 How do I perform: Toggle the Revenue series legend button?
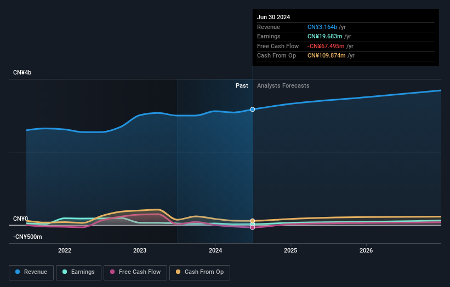[x=31, y=272]
